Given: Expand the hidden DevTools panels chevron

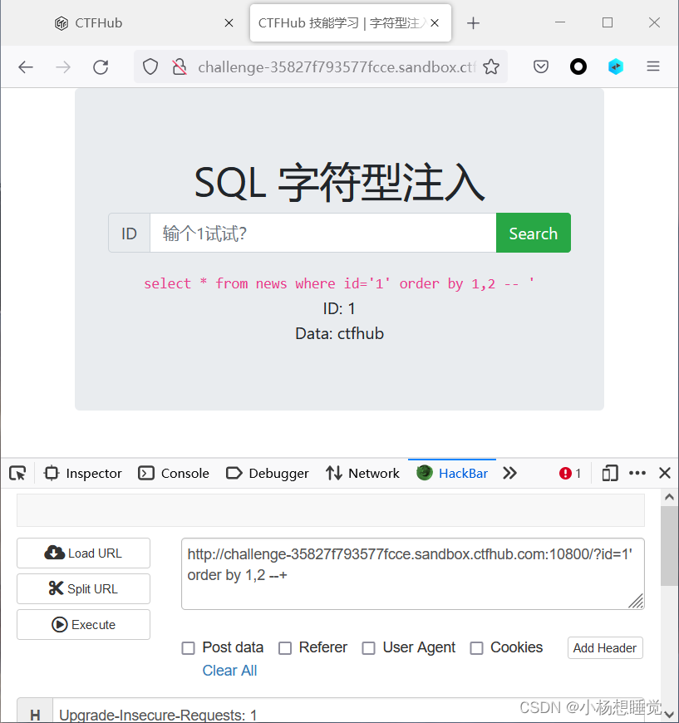Looking at the screenshot, I should pyautogui.click(x=509, y=473).
